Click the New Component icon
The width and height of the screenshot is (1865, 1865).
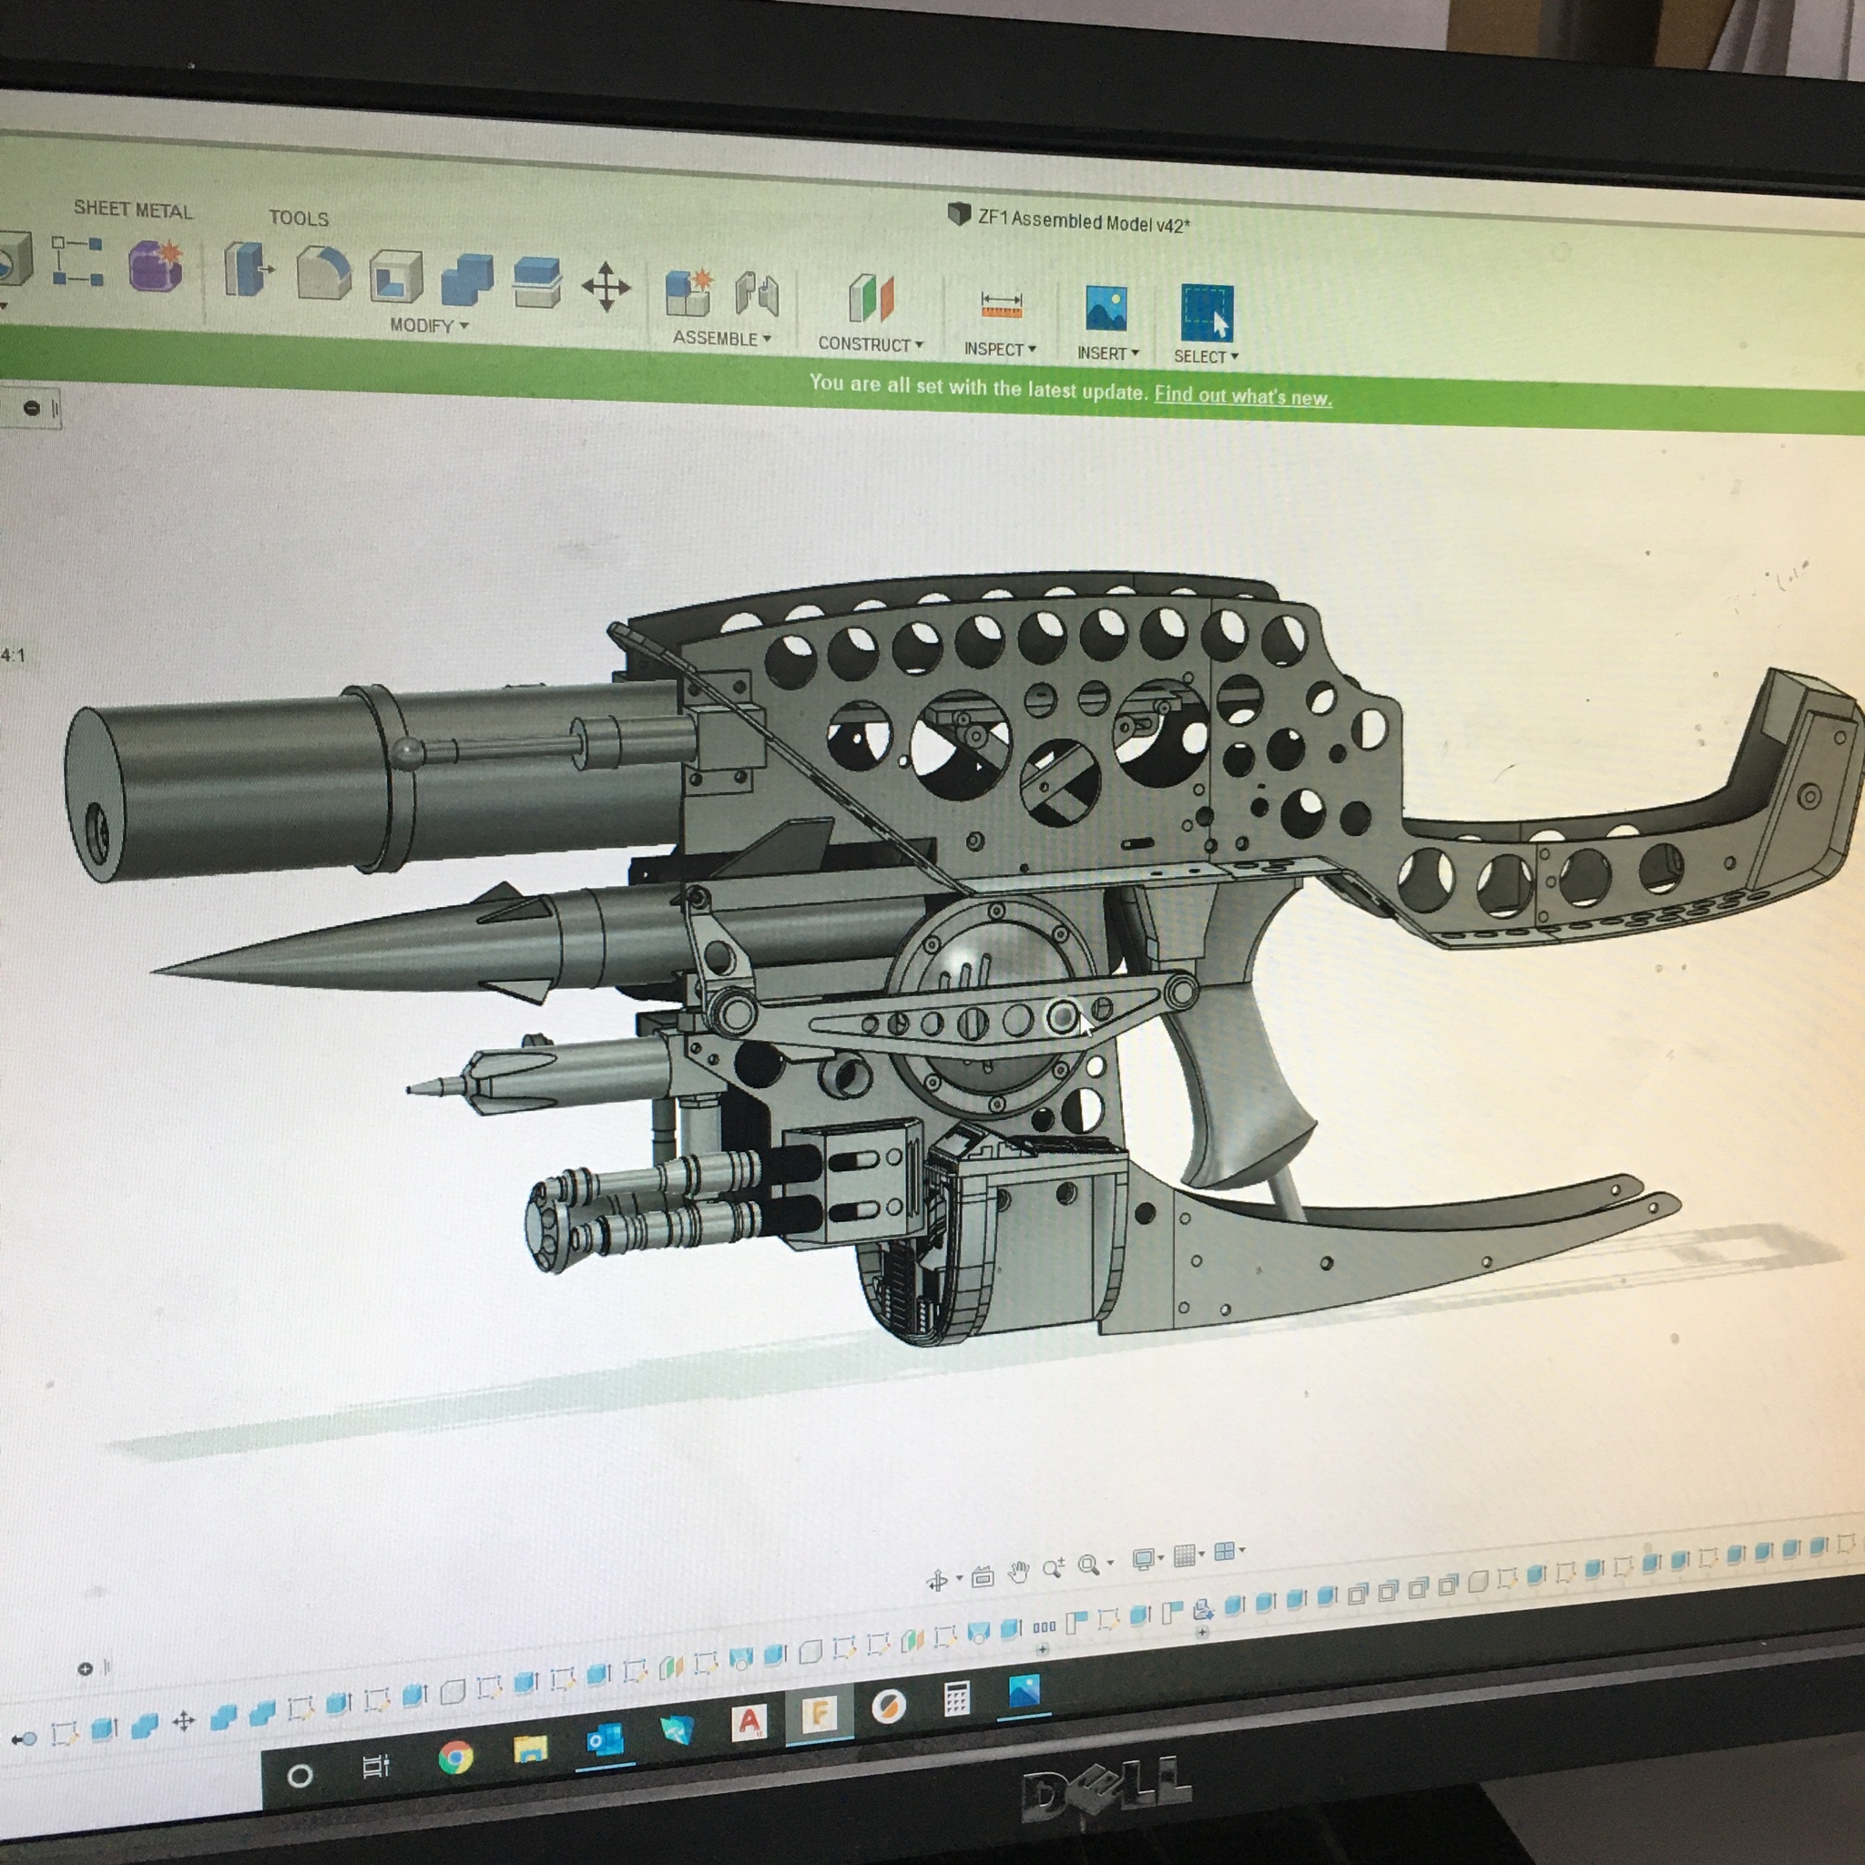click(689, 291)
